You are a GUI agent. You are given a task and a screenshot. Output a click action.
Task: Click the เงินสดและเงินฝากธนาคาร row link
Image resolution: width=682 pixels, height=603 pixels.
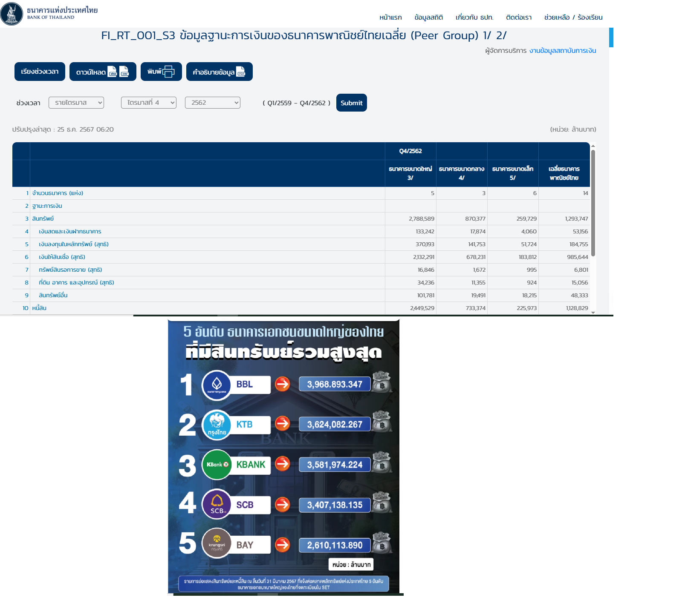pyautogui.click(x=70, y=231)
